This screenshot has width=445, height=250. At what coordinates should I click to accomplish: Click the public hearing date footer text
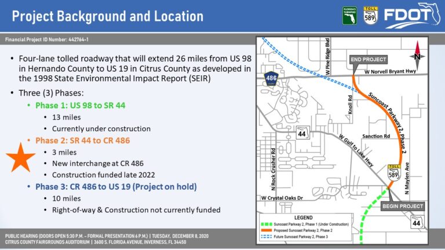coord(107,236)
